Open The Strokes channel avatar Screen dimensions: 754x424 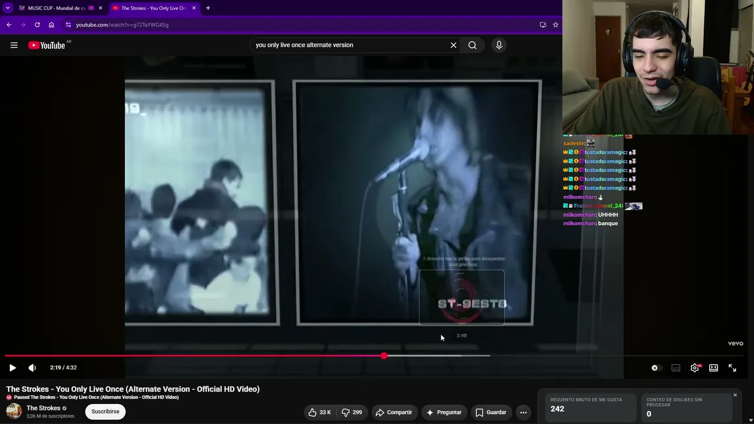click(x=14, y=411)
